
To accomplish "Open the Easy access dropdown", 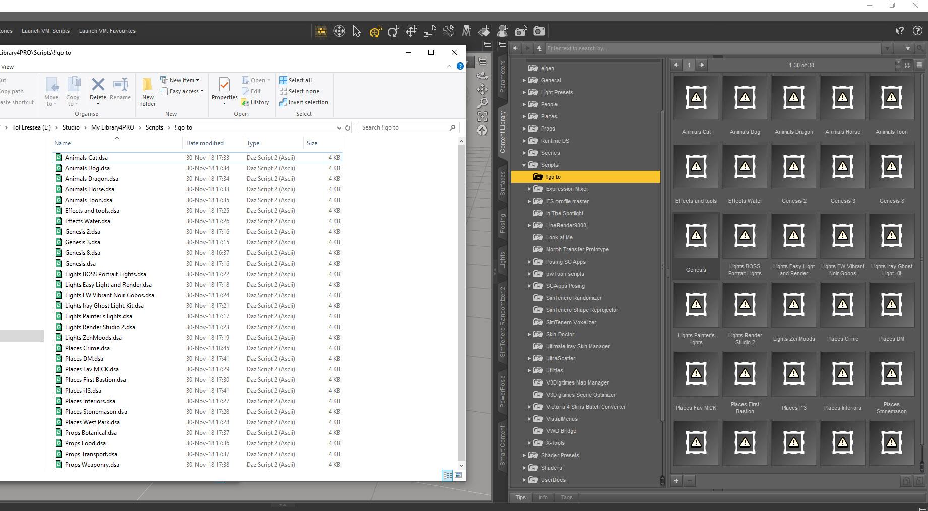I will tap(182, 91).
